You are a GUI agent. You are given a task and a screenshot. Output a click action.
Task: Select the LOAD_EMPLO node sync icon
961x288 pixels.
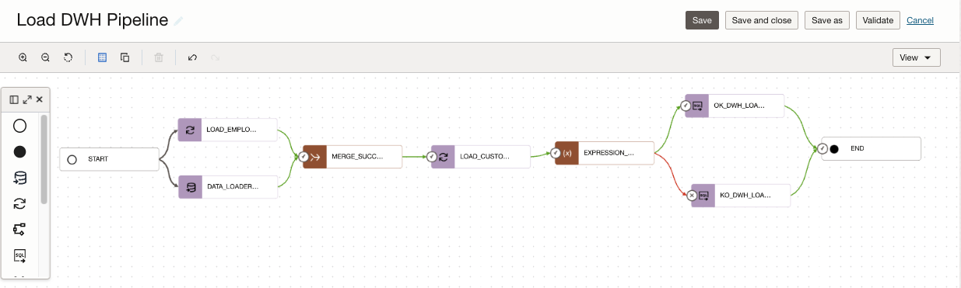pos(190,130)
